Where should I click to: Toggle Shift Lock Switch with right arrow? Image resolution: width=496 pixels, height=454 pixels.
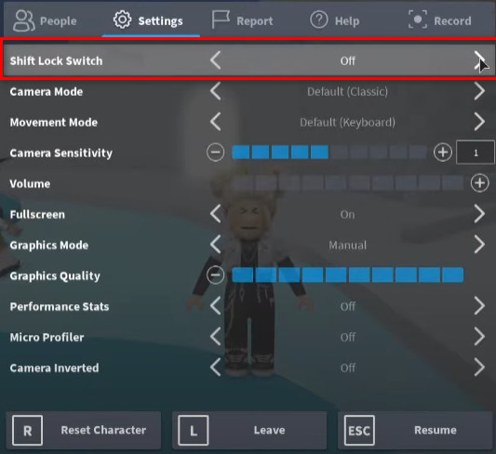click(479, 60)
